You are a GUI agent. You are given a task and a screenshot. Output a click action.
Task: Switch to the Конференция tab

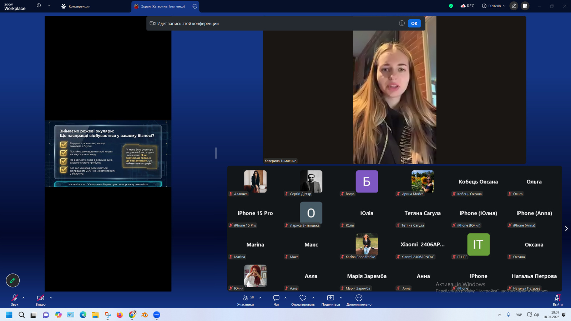coord(76,6)
